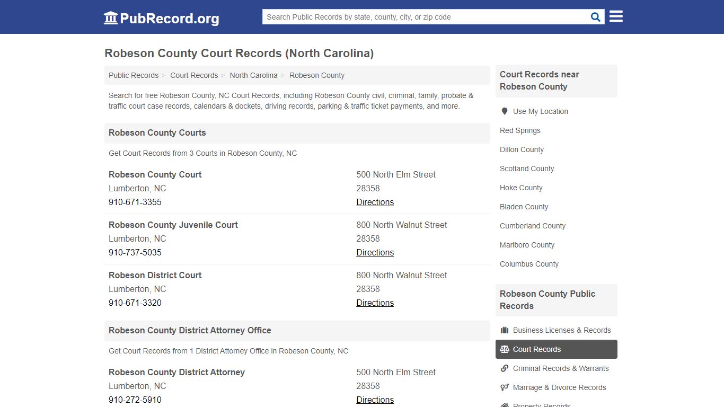Click 'Robeson County Public Records' heading

point(548,300)
